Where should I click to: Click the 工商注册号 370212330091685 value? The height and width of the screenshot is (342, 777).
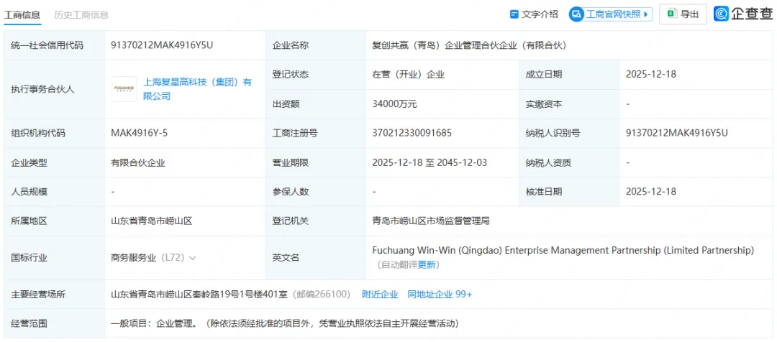pyautogui.click(x=412, y=133)
